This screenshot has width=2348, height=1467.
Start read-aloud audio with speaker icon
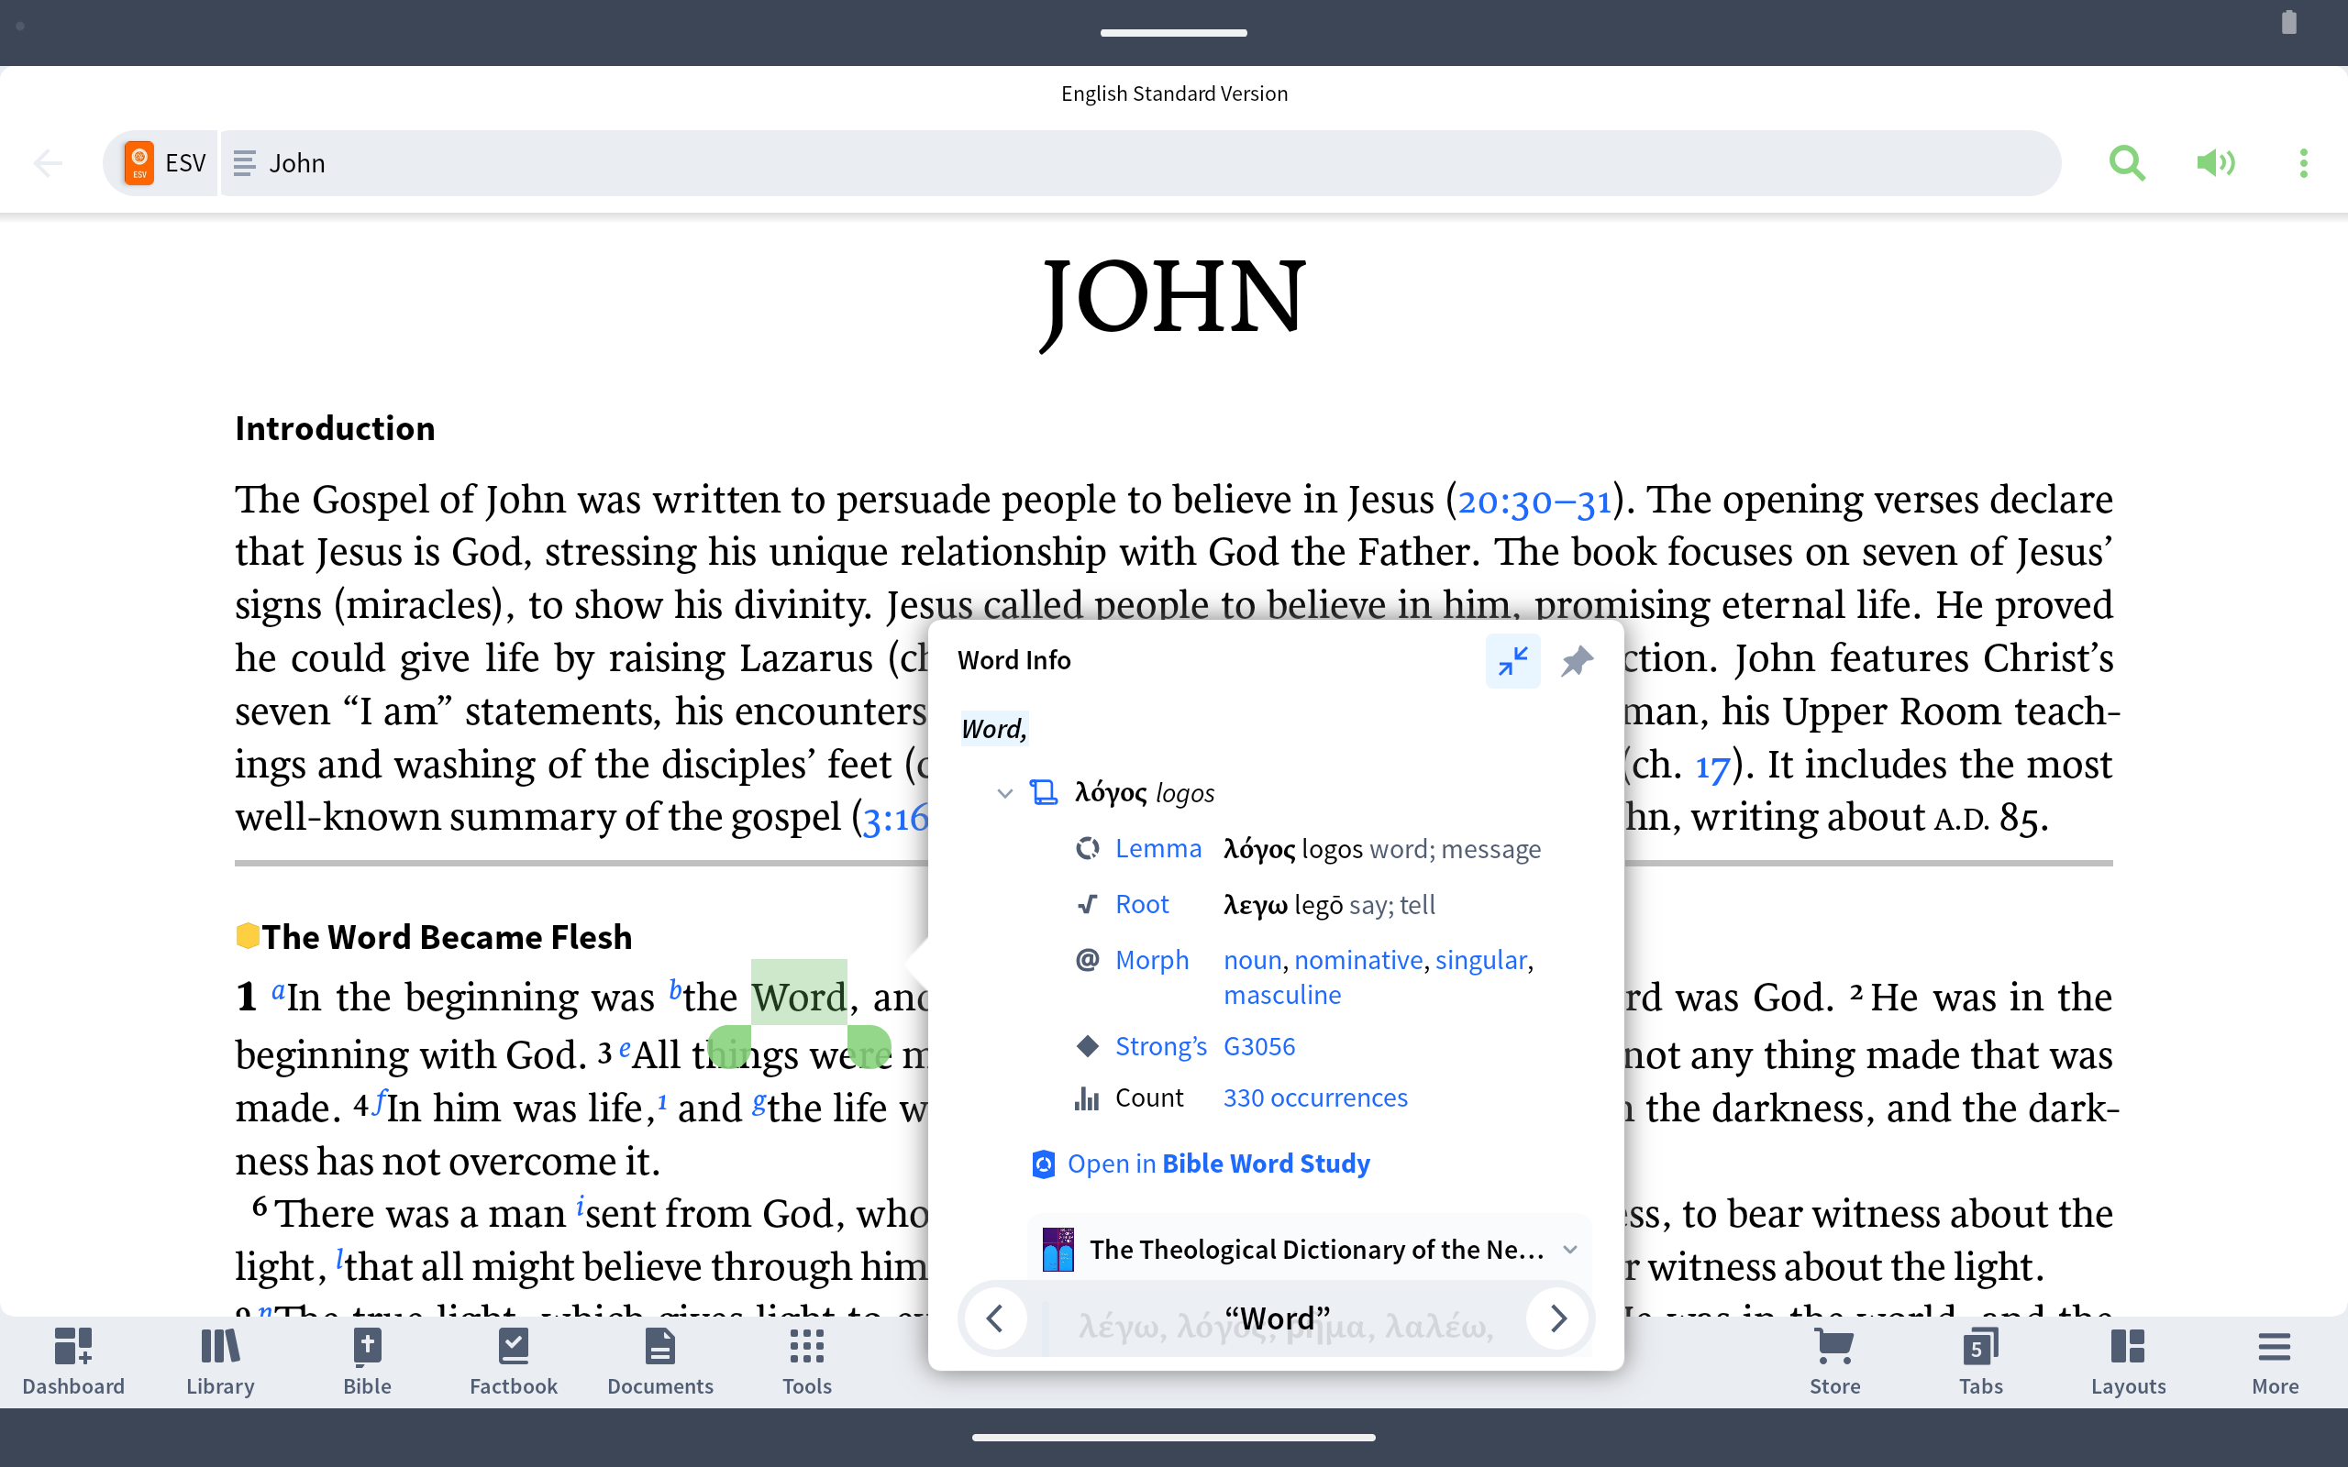coord(2215,163)
